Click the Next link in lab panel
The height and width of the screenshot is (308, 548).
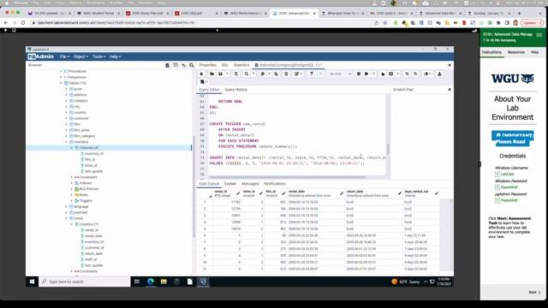(x=534, y=292)
